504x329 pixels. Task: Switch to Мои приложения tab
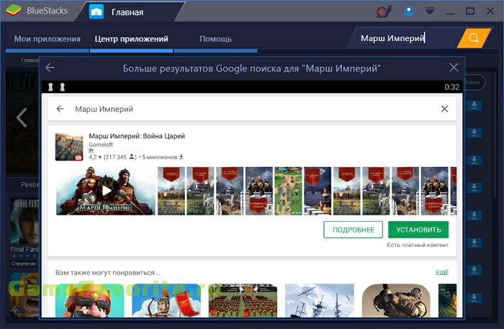tap(48, 39)
